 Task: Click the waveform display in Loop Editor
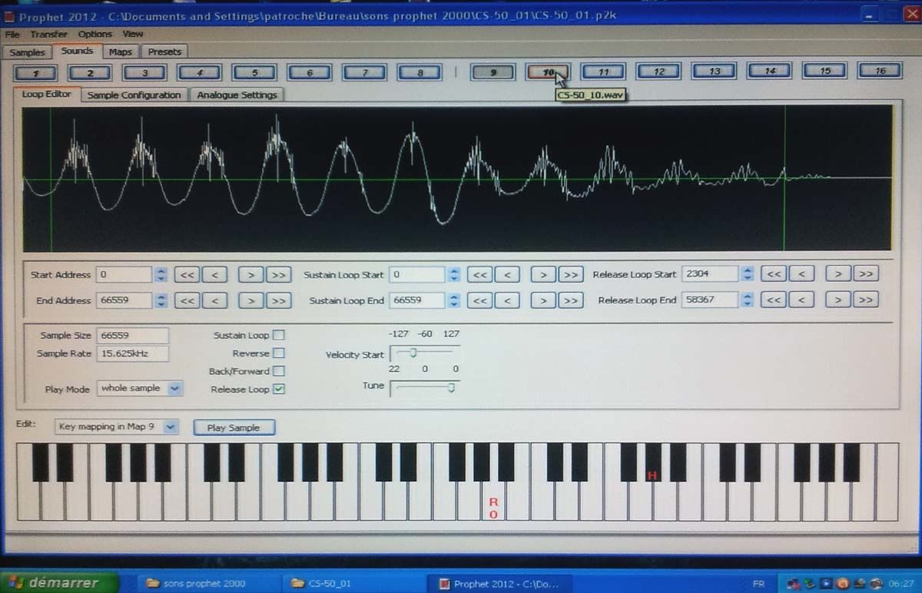click(x=457, y=178)
